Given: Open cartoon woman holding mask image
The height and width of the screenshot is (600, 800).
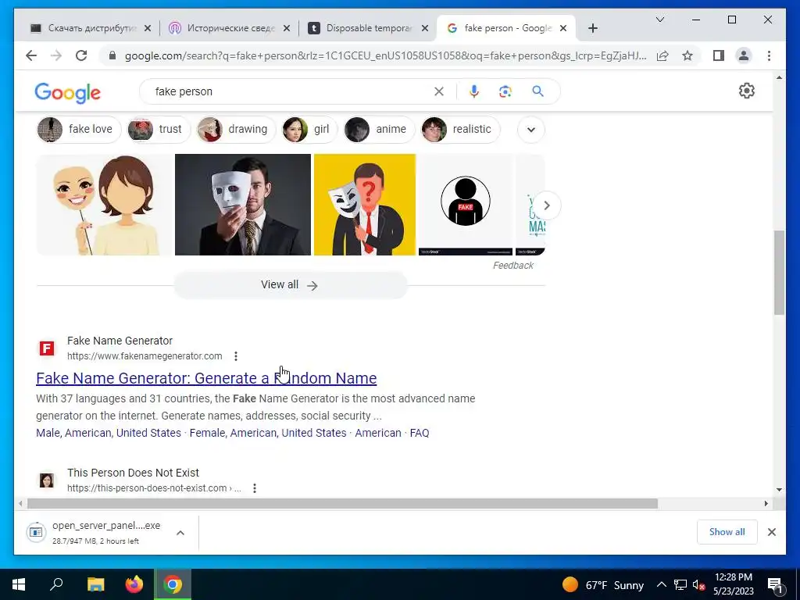Looking at the screenshot, I should coord(104,205).
